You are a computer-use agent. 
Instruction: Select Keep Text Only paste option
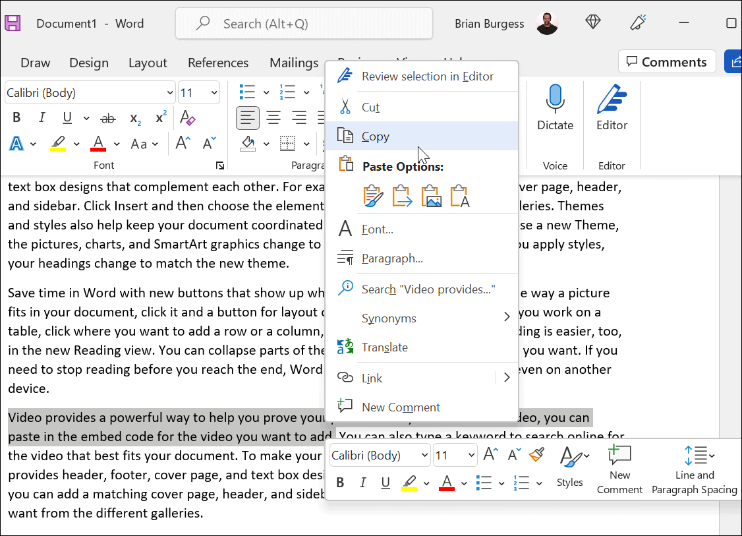[460, 196]
